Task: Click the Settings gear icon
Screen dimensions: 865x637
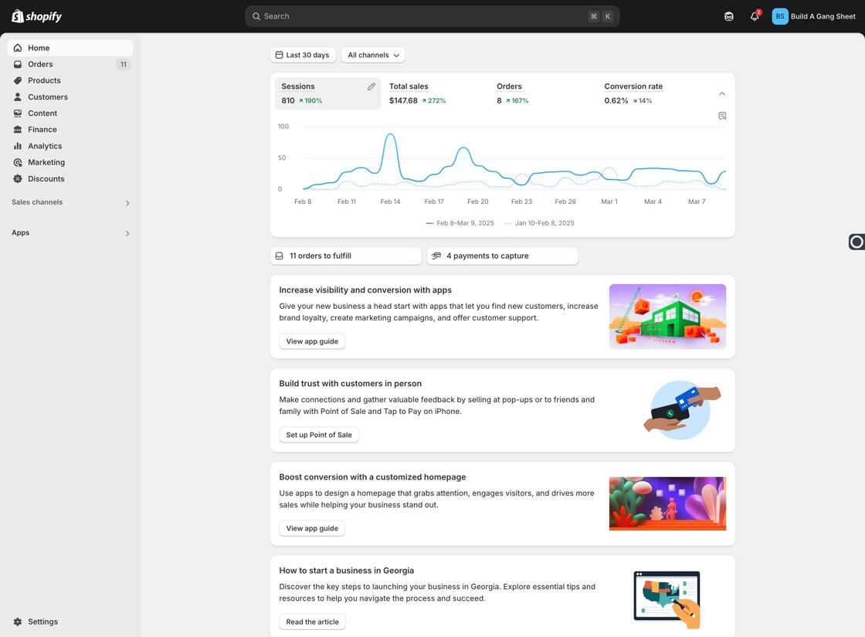Action: 18,622
